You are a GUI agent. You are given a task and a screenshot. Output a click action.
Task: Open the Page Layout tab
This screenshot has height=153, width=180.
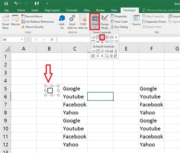[x=52, y=10]
